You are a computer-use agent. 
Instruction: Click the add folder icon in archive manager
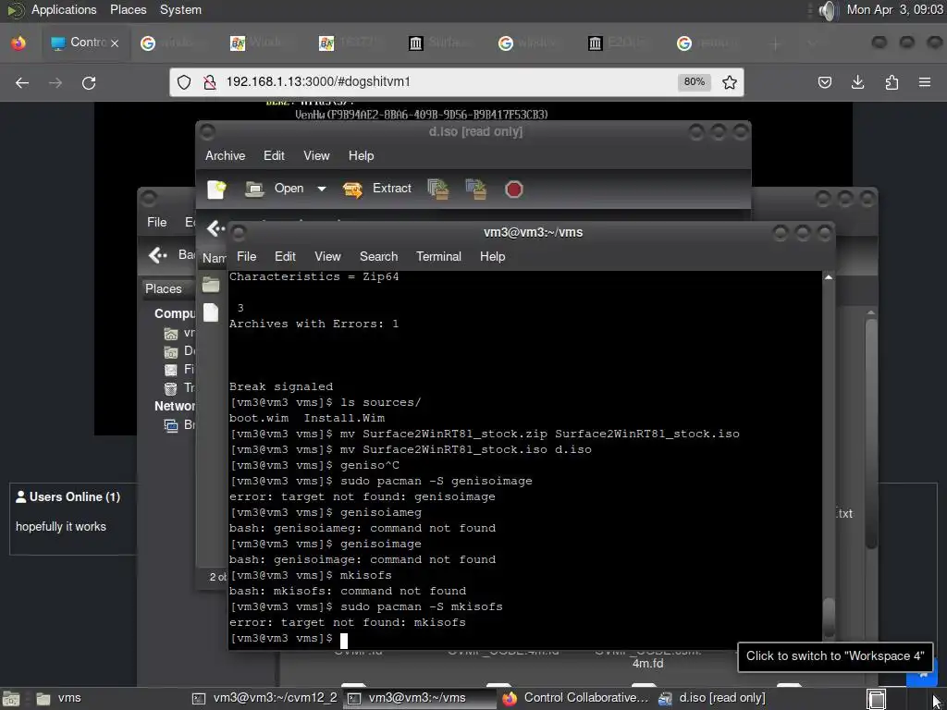476,189
